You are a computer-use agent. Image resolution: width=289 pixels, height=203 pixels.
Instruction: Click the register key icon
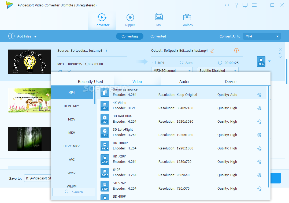tap(236, 5)
